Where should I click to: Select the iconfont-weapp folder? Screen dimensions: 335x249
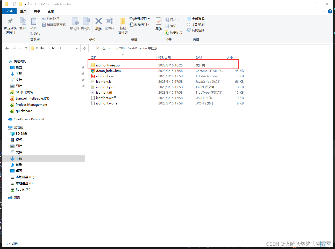pos(108,65)
